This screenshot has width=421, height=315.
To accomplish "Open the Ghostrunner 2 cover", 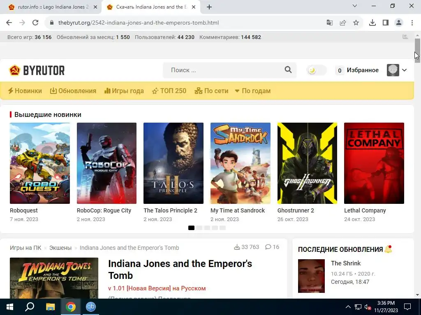I will tap(307, 163).
